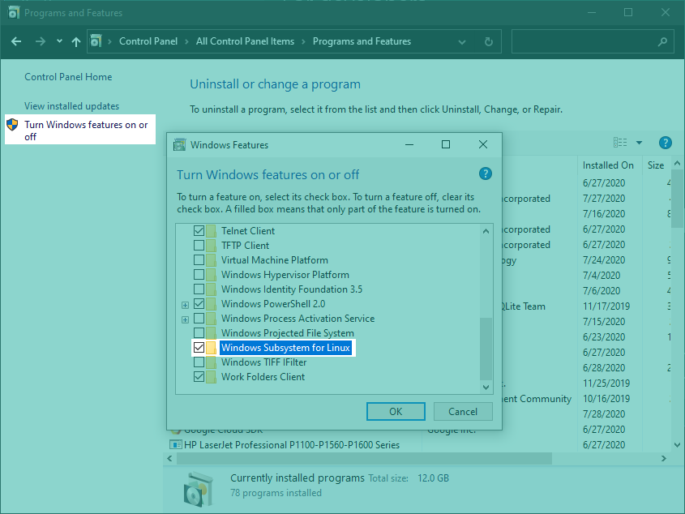Viewport: 685px width, 514px height.
Task: Click the 11/17/2019 installed date cell
Action: [x=606, y=306]
